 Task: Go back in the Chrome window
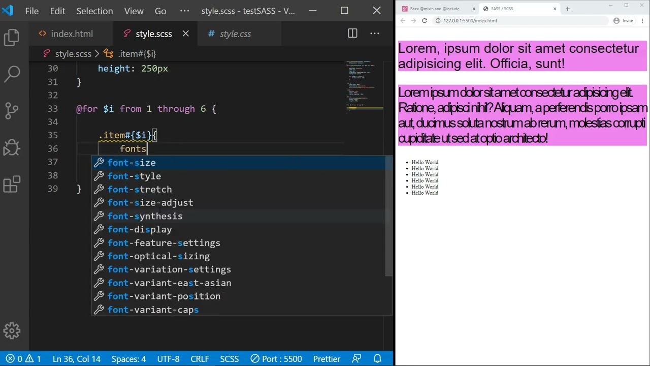coord(403,21)
